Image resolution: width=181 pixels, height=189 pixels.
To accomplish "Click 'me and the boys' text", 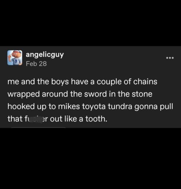I will pos(38,82).
